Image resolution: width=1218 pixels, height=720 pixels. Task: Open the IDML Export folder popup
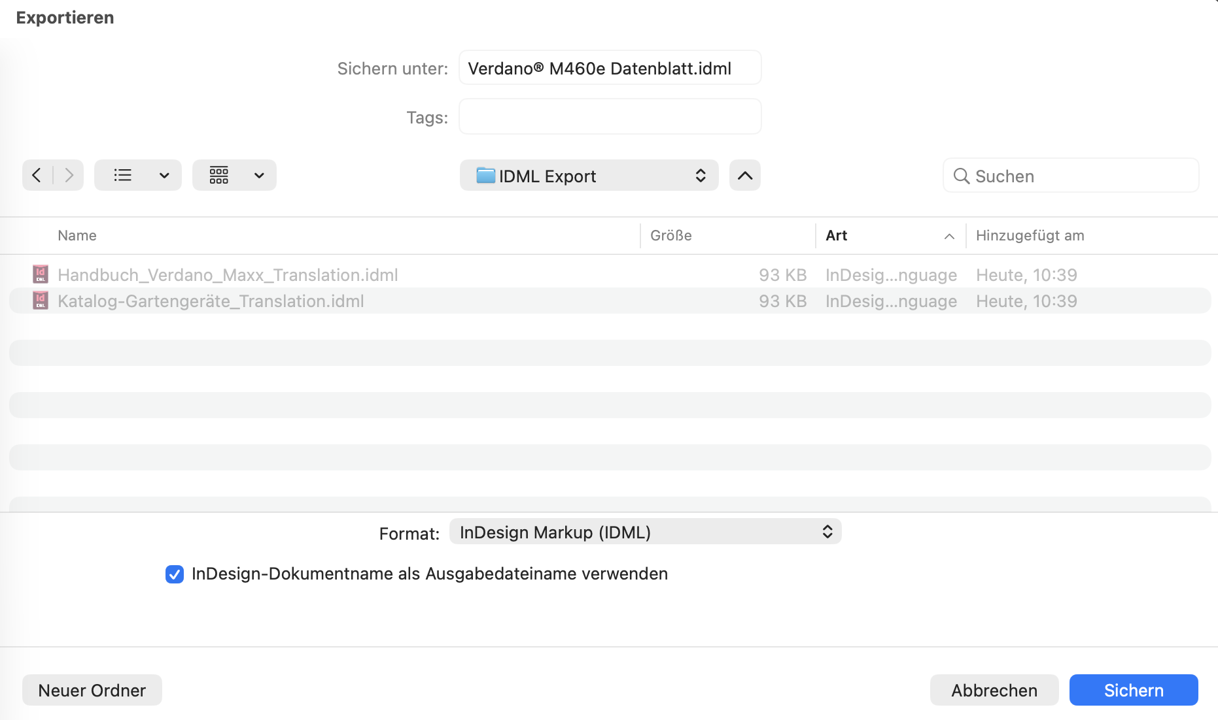point(589,175)
